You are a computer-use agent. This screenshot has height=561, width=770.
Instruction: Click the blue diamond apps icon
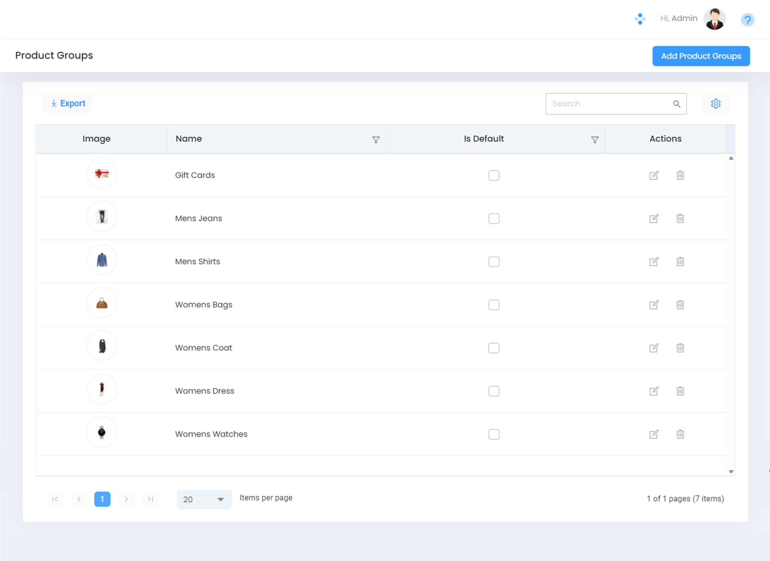click(640, 19)
